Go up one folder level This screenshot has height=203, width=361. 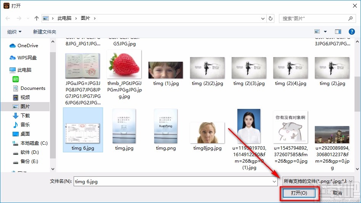click(x=36, y=18)
